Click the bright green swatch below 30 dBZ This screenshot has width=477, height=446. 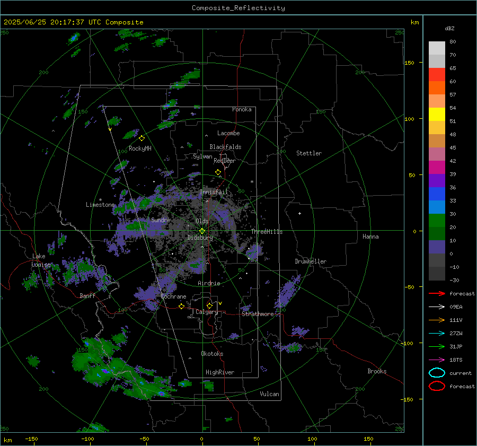coord(437,221)
